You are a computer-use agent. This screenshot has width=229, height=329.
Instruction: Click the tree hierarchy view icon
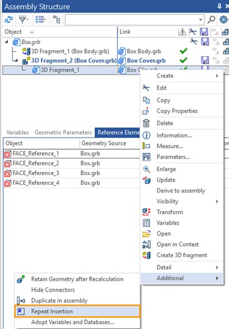pos(57,20)
